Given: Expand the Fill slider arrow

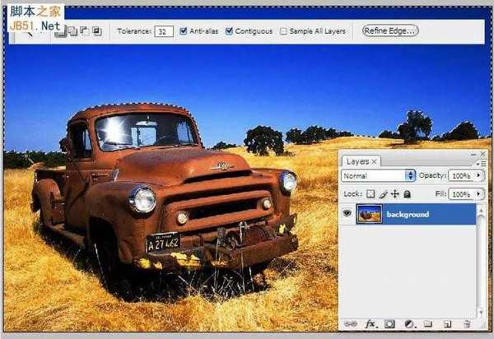Looking at the screenshot, I should 479,193.
